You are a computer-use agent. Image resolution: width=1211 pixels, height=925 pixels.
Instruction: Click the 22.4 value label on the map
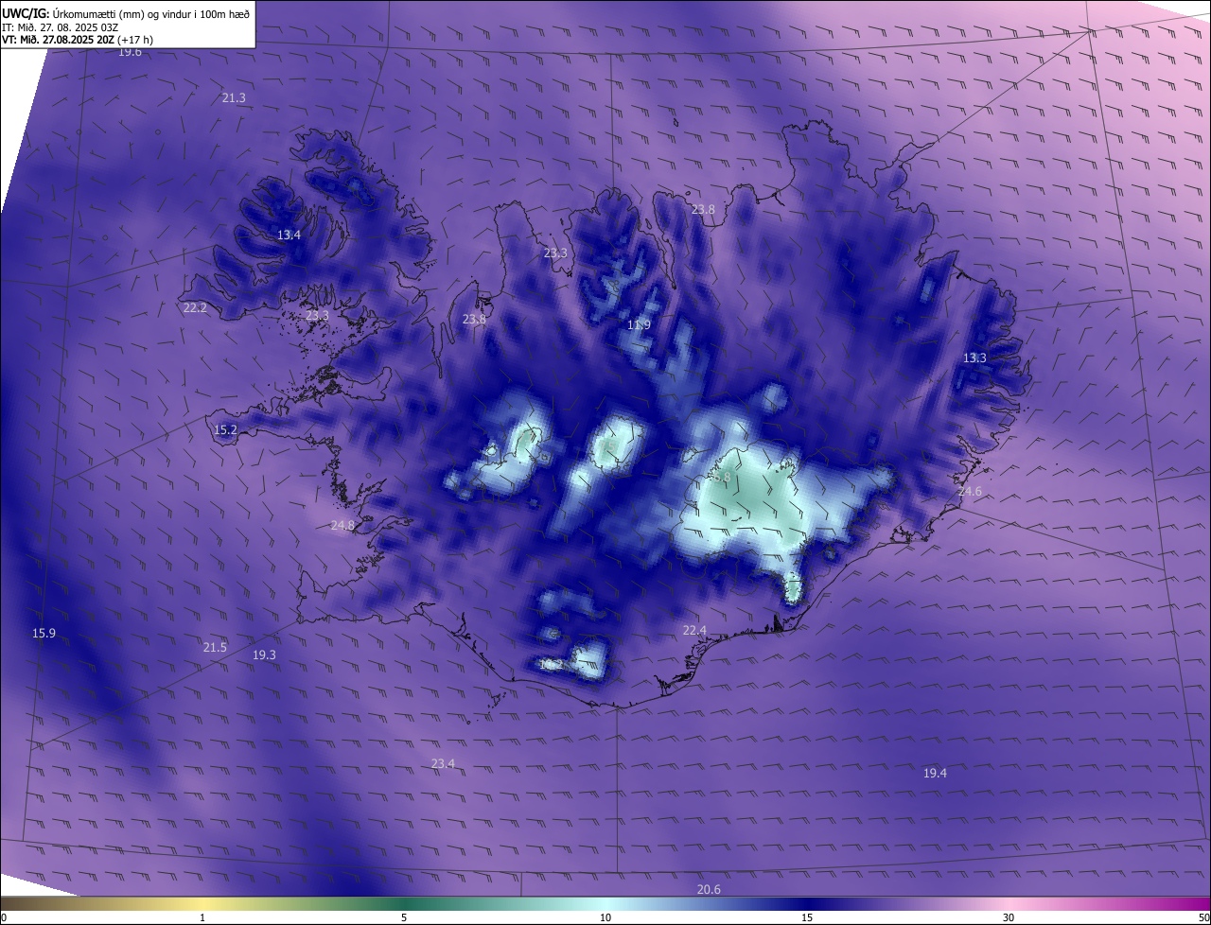[694, 630]
